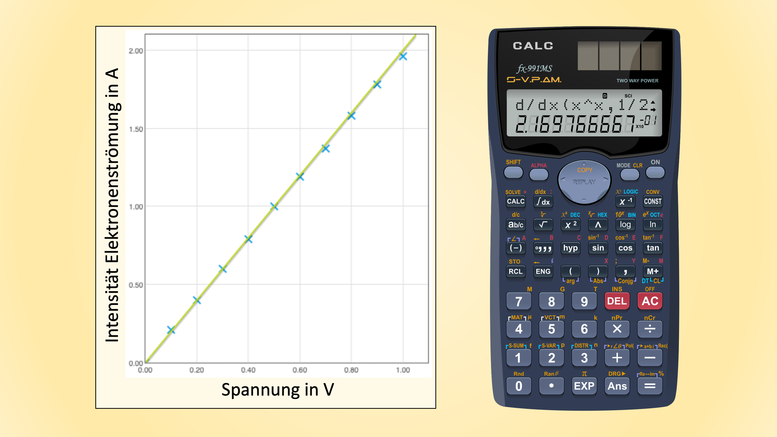Click the digit 0 key

518,386
